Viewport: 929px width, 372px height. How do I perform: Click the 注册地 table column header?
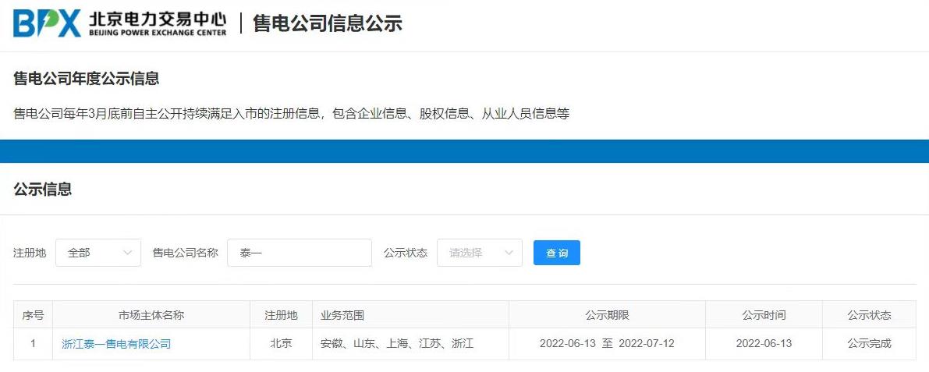(281, 315)
